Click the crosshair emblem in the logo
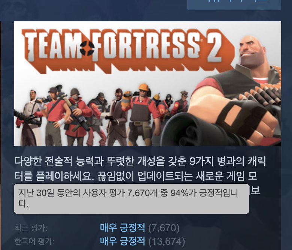 point(87,48)
